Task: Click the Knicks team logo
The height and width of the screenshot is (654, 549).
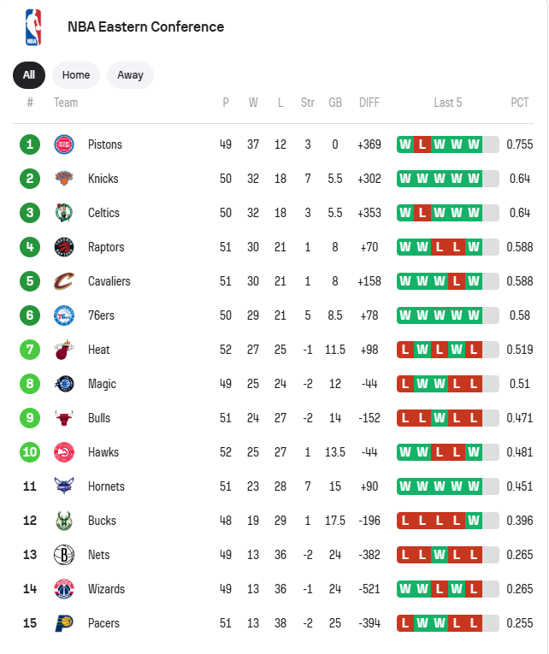Action: [64, 179]
